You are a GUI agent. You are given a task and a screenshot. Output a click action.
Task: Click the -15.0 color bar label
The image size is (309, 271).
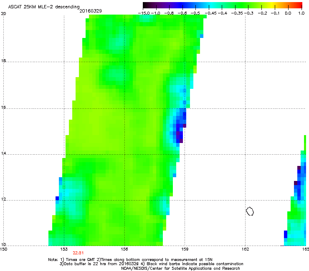144,13
